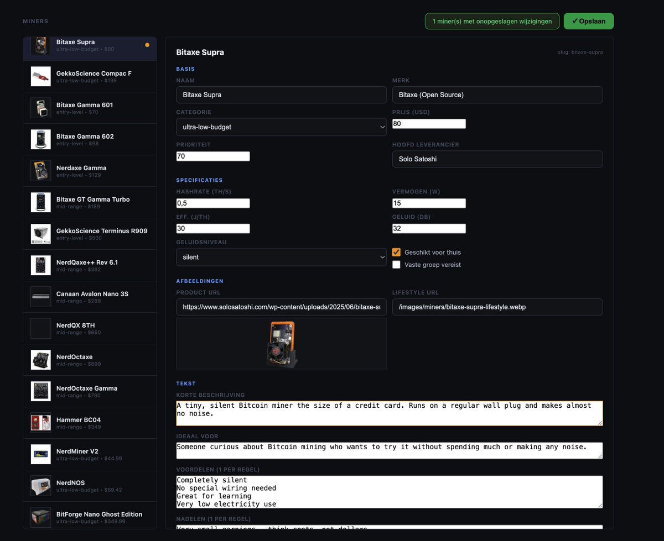
Task: Click the Eff. (J/TH) input field
Action: pyautogui.click(x=213, y=228)
